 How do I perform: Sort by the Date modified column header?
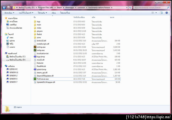pos(79,17)
